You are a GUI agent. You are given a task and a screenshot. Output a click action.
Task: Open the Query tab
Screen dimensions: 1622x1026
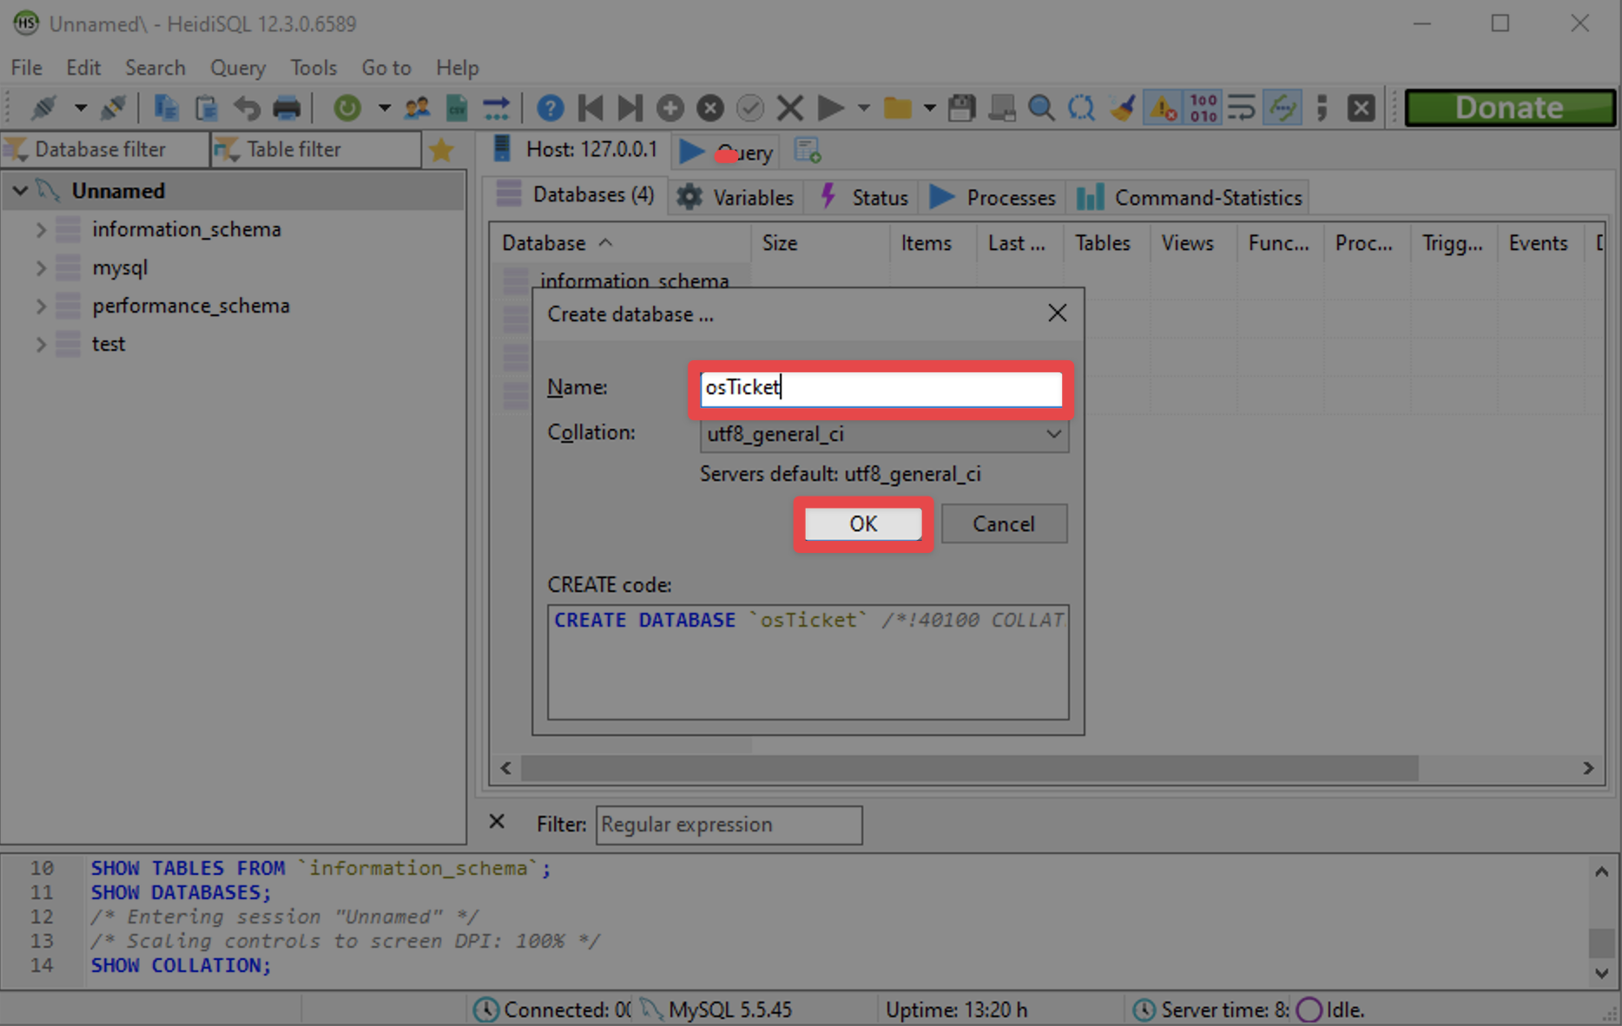725,152
